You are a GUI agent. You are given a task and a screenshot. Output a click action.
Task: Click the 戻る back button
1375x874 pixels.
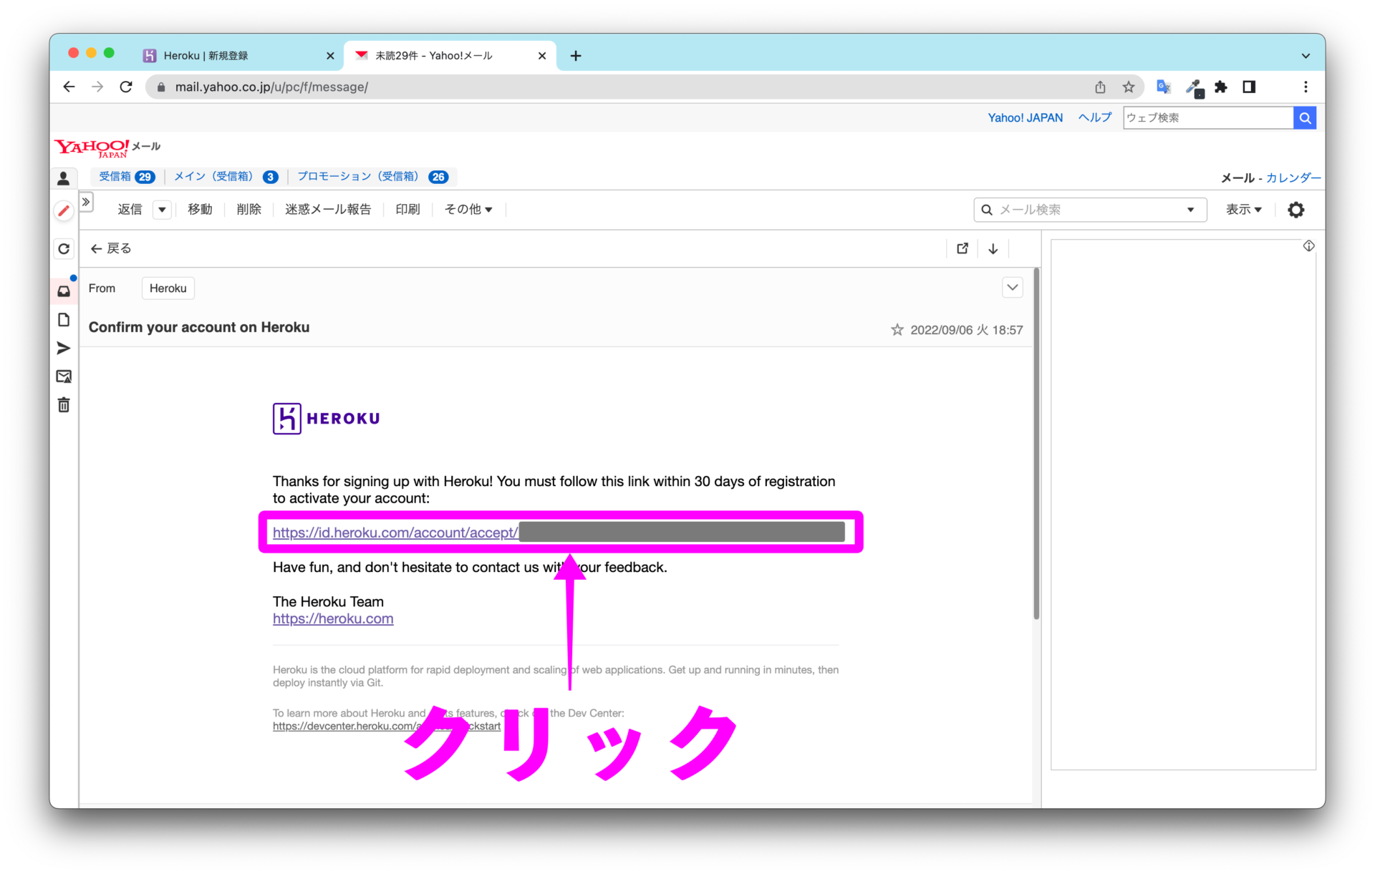coord(111,248)
